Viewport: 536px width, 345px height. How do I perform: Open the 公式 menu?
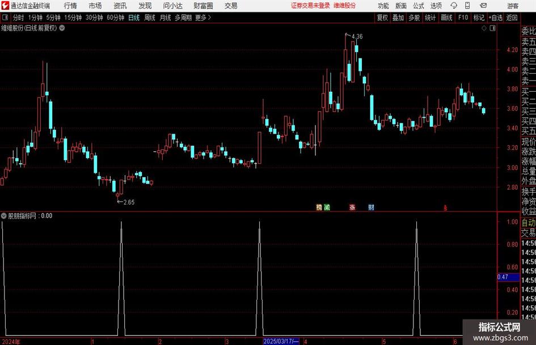coord(418,6)
